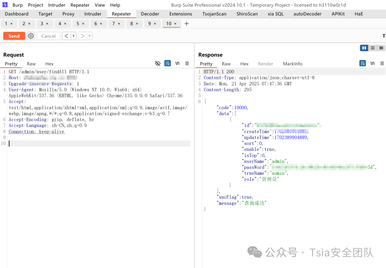Add a new Repeater tab with plus
Viewport: 386px width, 268px height.
187,24
